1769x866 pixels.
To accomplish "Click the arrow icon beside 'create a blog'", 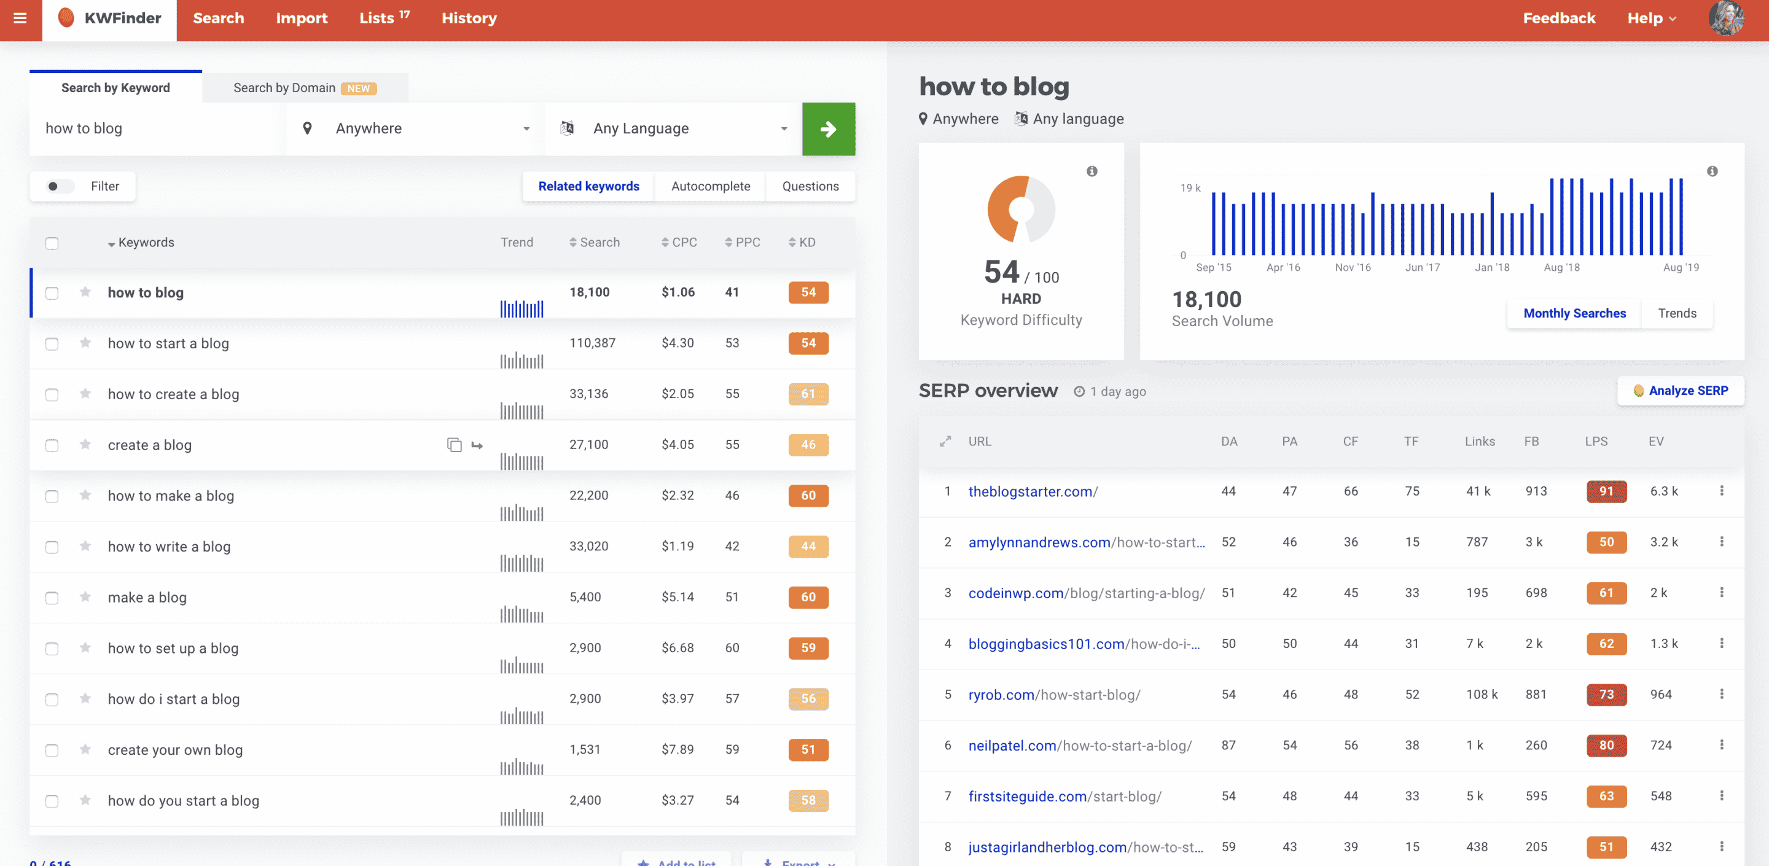I will (x=477, y=446).
